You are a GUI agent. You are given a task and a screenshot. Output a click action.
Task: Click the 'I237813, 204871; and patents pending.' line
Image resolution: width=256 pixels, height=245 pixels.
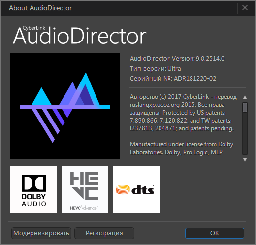pos(182,128)
